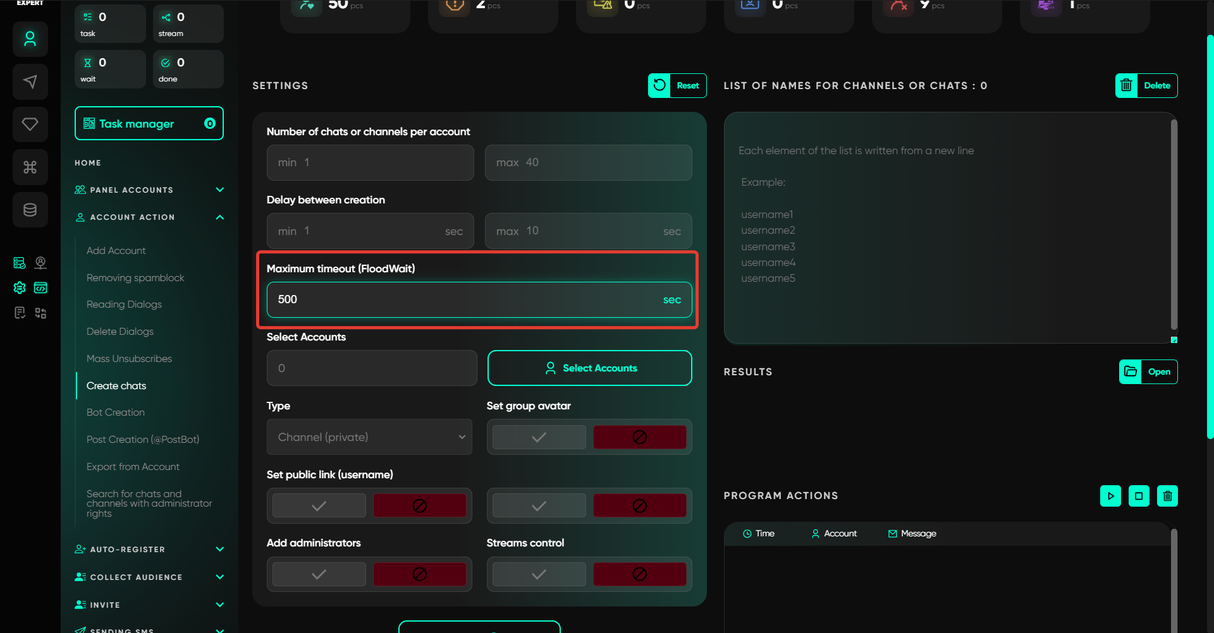Clear program actions log with trash icon
Image resolution: width=1214 pixels, height=633 pixels.
[x=1167, y=496]
